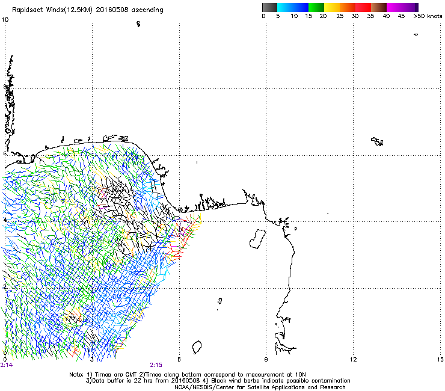
Task: Click the 'NOAA/NESDIS/Center for Satellite Applications and Research' credit
Action: pyautogui.click(x=260, y=387)
